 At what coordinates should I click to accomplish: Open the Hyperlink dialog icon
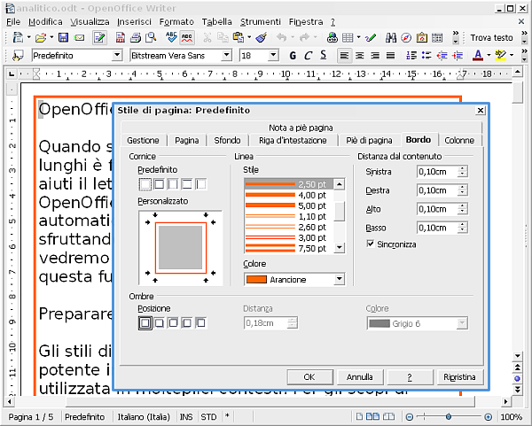click(332, 37)
